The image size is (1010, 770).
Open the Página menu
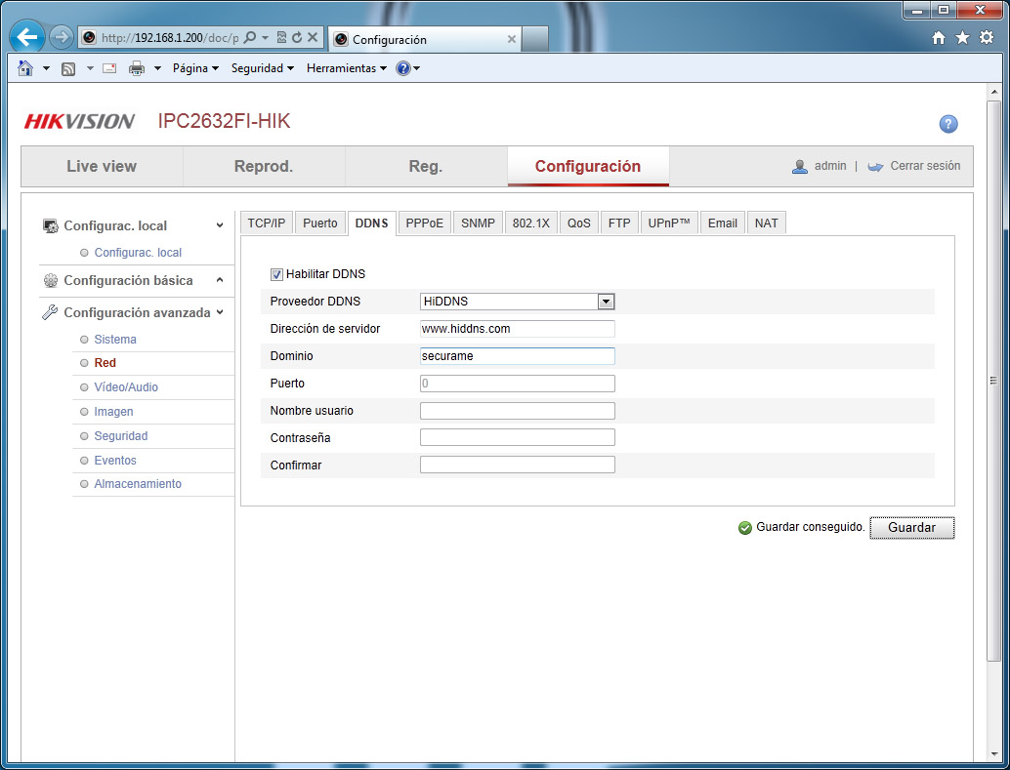[x=195, y=68]
